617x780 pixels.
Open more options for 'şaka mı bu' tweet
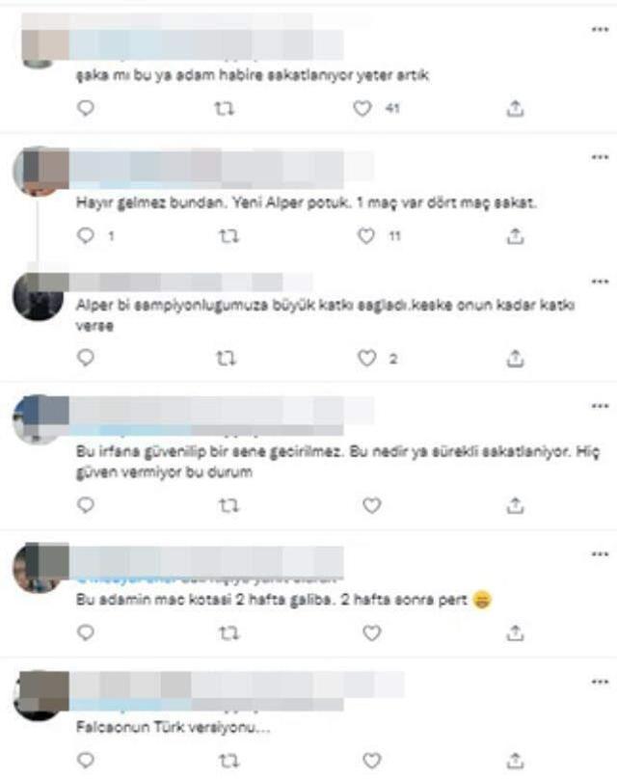600,29
